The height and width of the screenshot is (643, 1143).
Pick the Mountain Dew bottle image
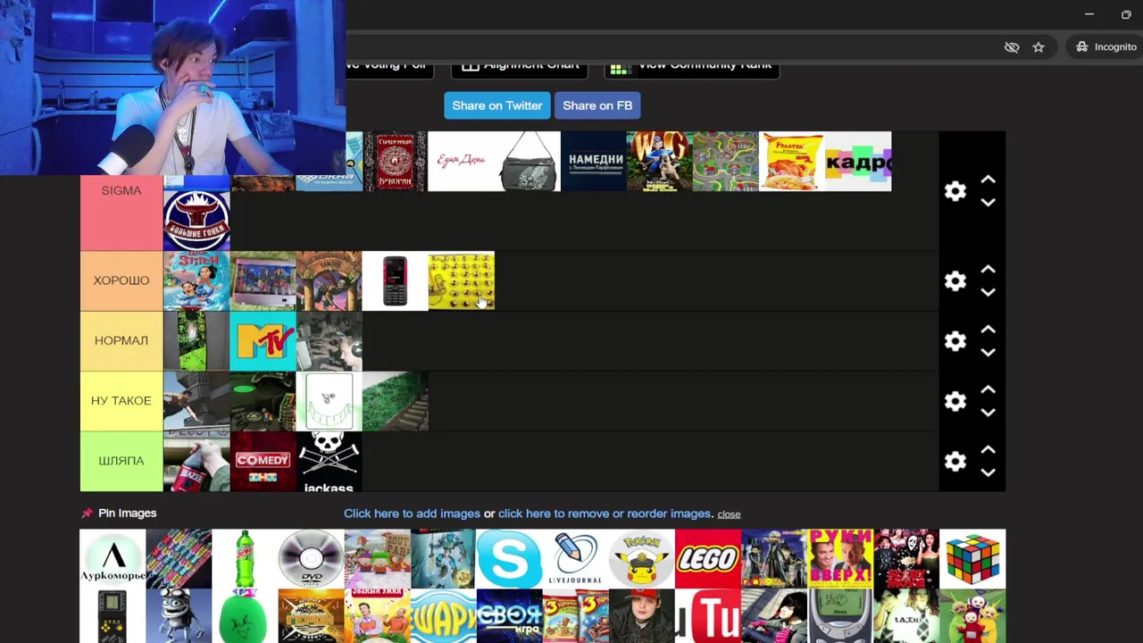click(245, 558)
